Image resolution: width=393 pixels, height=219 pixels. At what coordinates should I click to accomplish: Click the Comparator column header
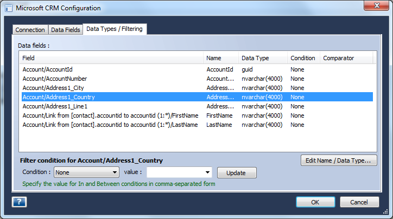(x=346, y=58)
